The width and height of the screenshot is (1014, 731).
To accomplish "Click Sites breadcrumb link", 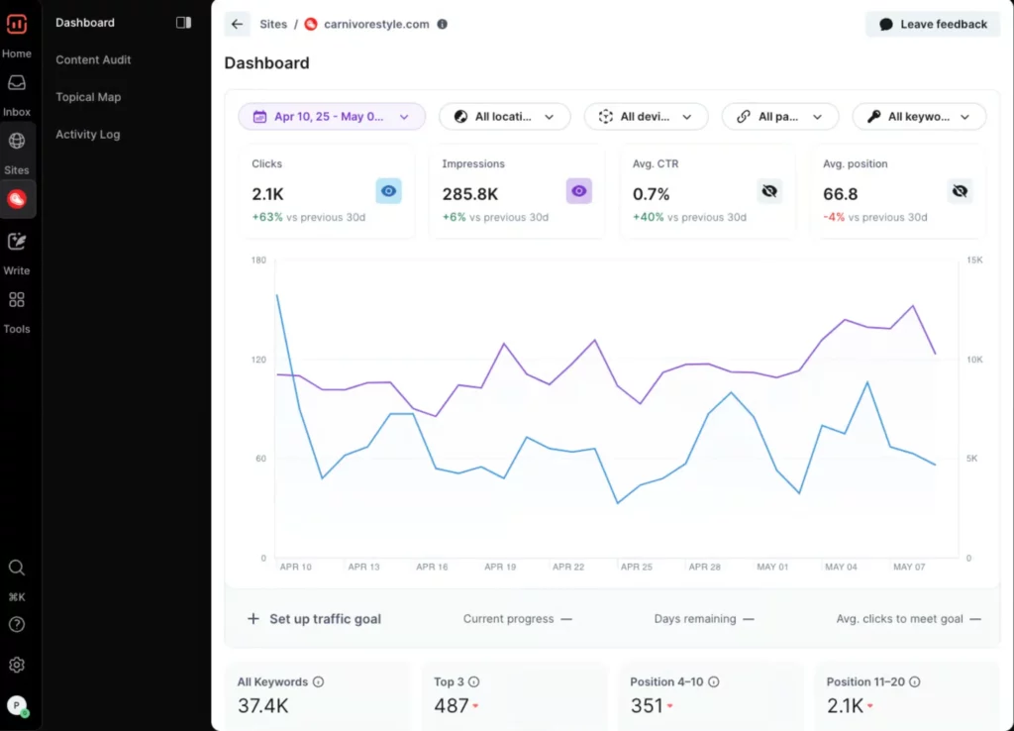I will [x=273, y=24].
